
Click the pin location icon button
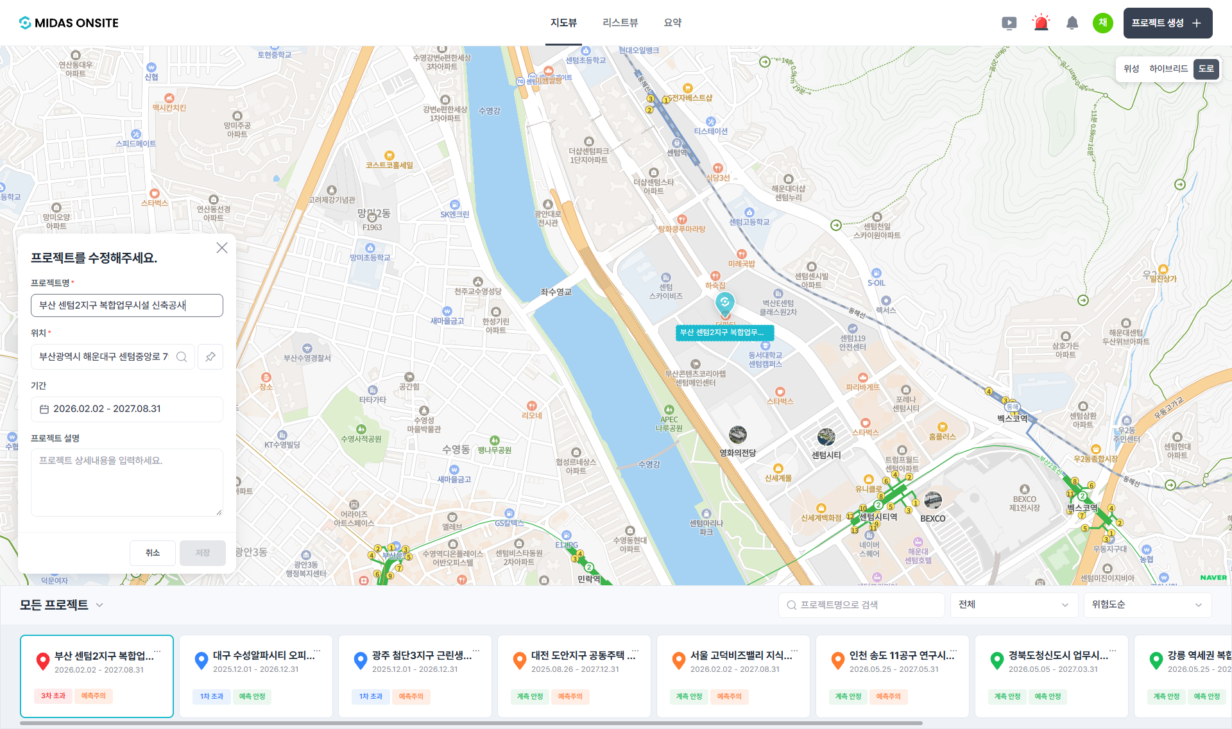coord(210,357)
